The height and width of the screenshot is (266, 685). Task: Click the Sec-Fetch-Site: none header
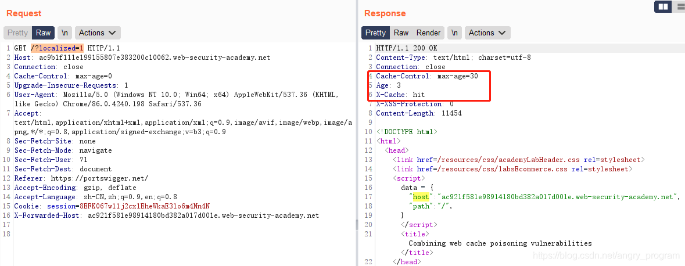coord(55,141)
